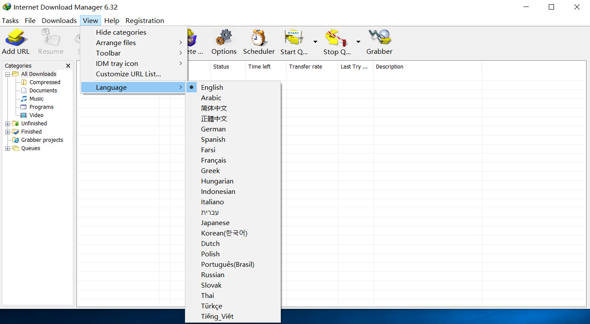Select Português(Brasil) language option

click(x=233, y=264)
